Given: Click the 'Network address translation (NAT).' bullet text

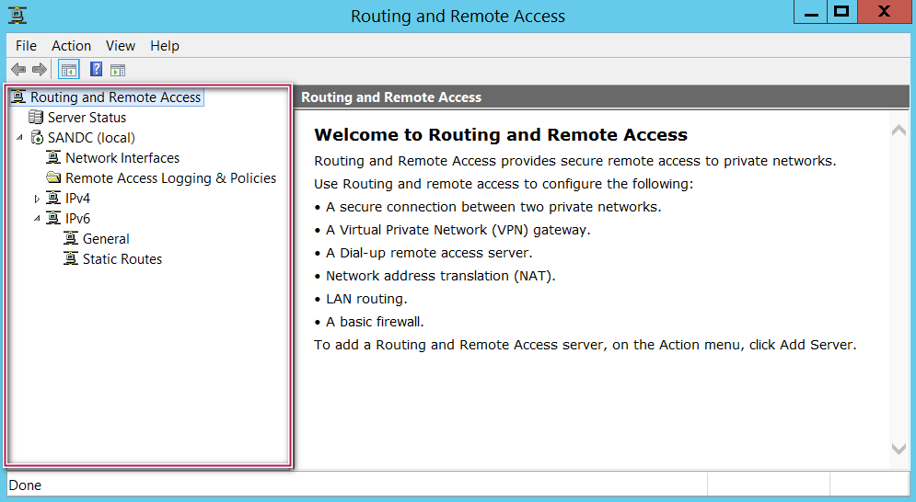Looking at the screenshot, I should (440, 276).
